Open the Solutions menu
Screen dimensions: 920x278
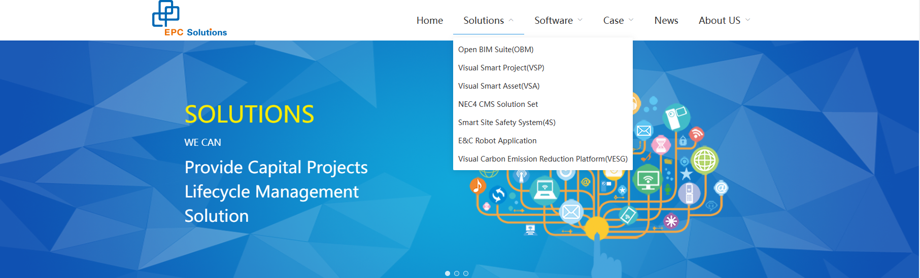[484, 20]
